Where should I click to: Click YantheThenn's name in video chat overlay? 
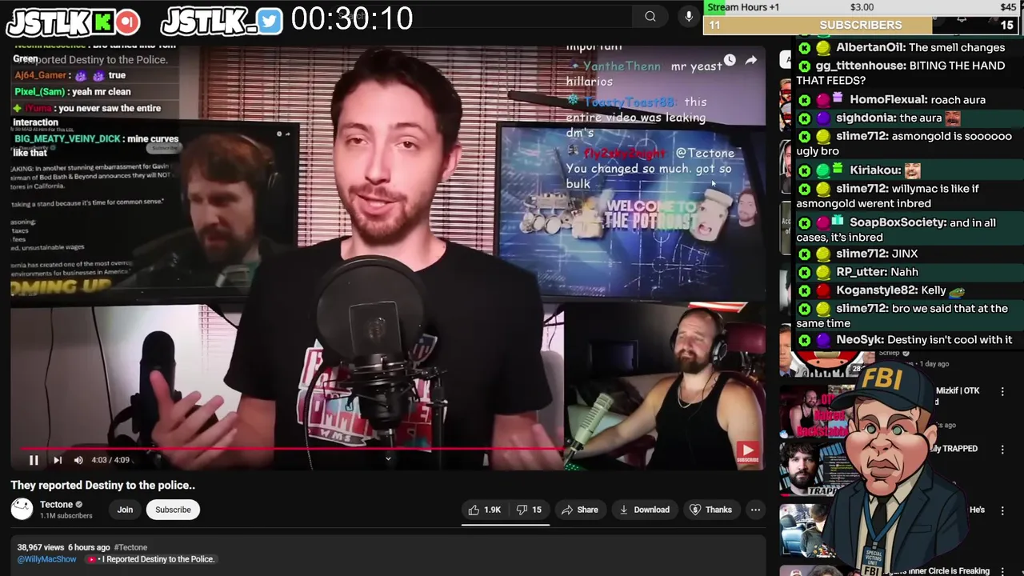click(622, 66)
